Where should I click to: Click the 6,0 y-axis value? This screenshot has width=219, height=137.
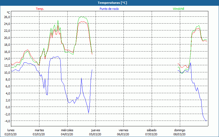pos(8,86)
